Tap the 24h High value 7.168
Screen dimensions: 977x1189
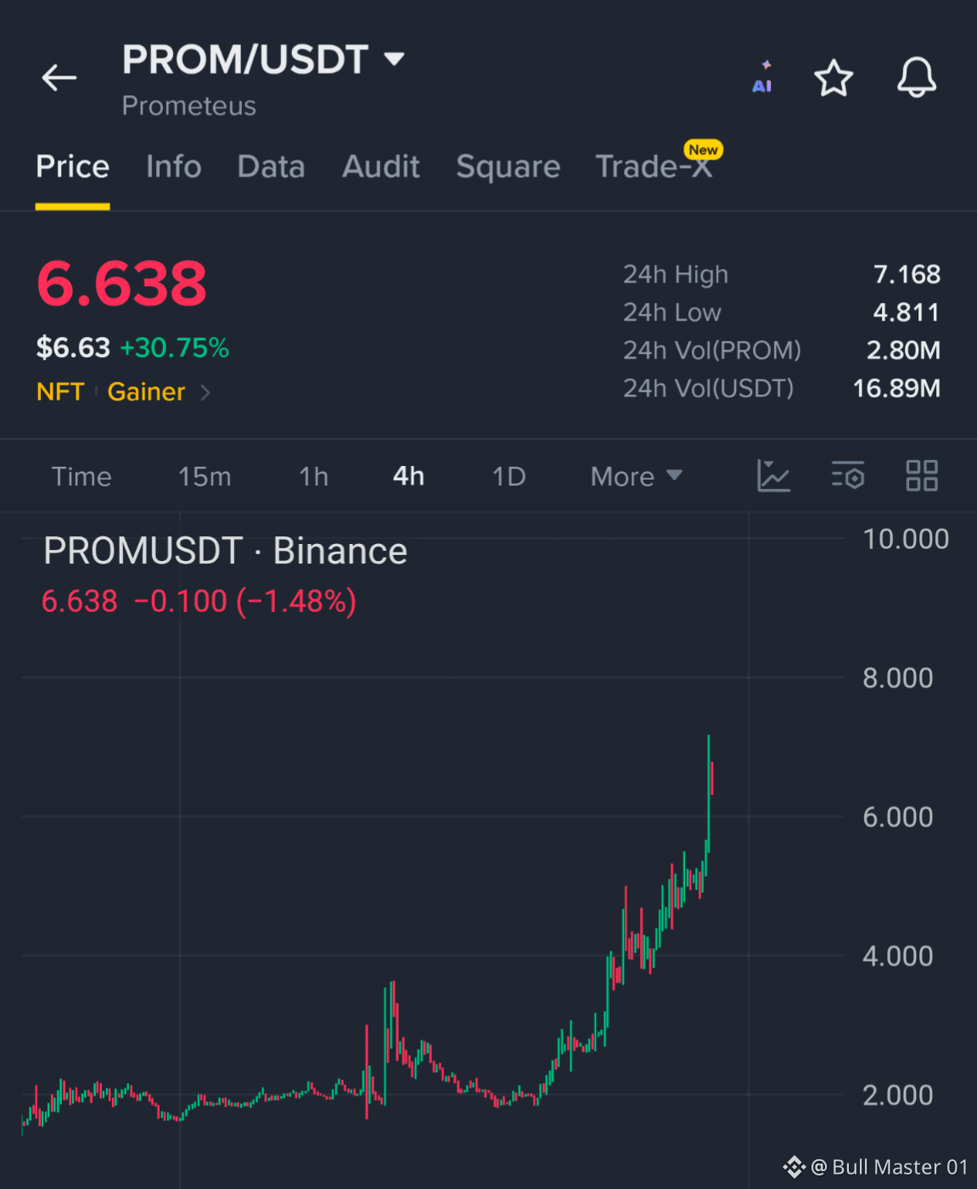pos(907,274)
